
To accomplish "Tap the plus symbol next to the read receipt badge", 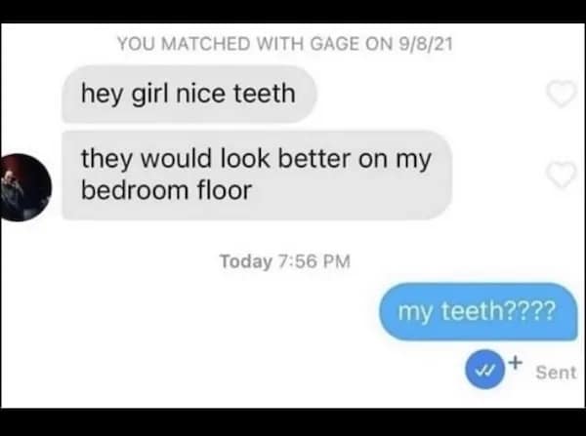I will click(516, 362).
